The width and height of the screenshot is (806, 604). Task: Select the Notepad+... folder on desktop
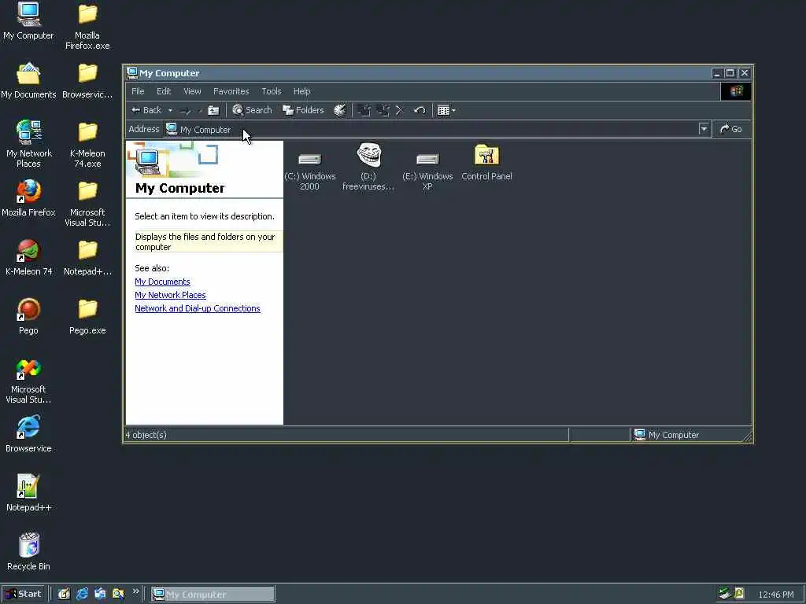point(87,257)
